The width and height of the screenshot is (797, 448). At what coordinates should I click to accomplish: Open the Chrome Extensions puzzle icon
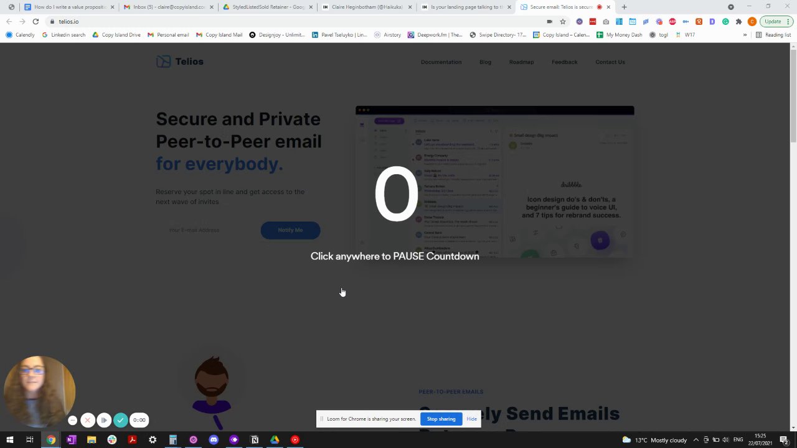pos(738,22)
